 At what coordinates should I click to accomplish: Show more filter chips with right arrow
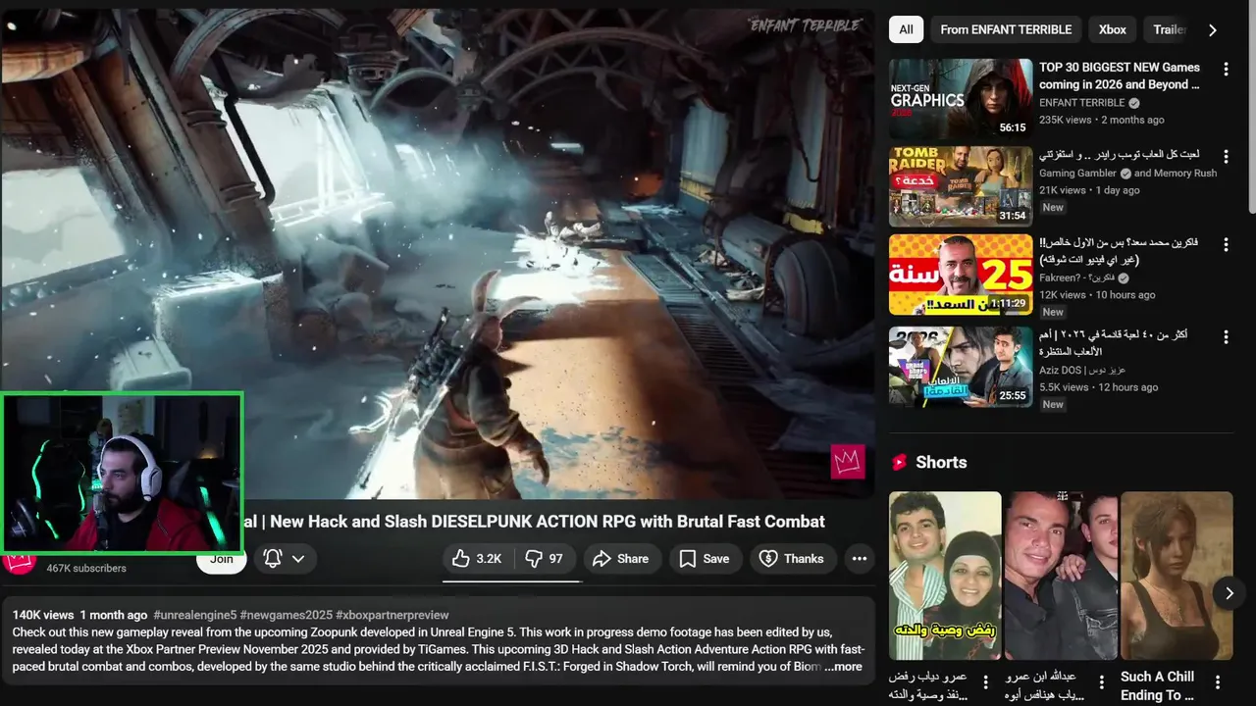coord(1213,30)
